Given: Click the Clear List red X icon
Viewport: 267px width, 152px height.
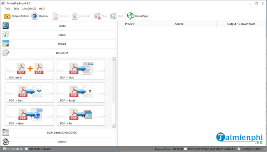Looking at the screenshot, I should [x=75, y=16].
